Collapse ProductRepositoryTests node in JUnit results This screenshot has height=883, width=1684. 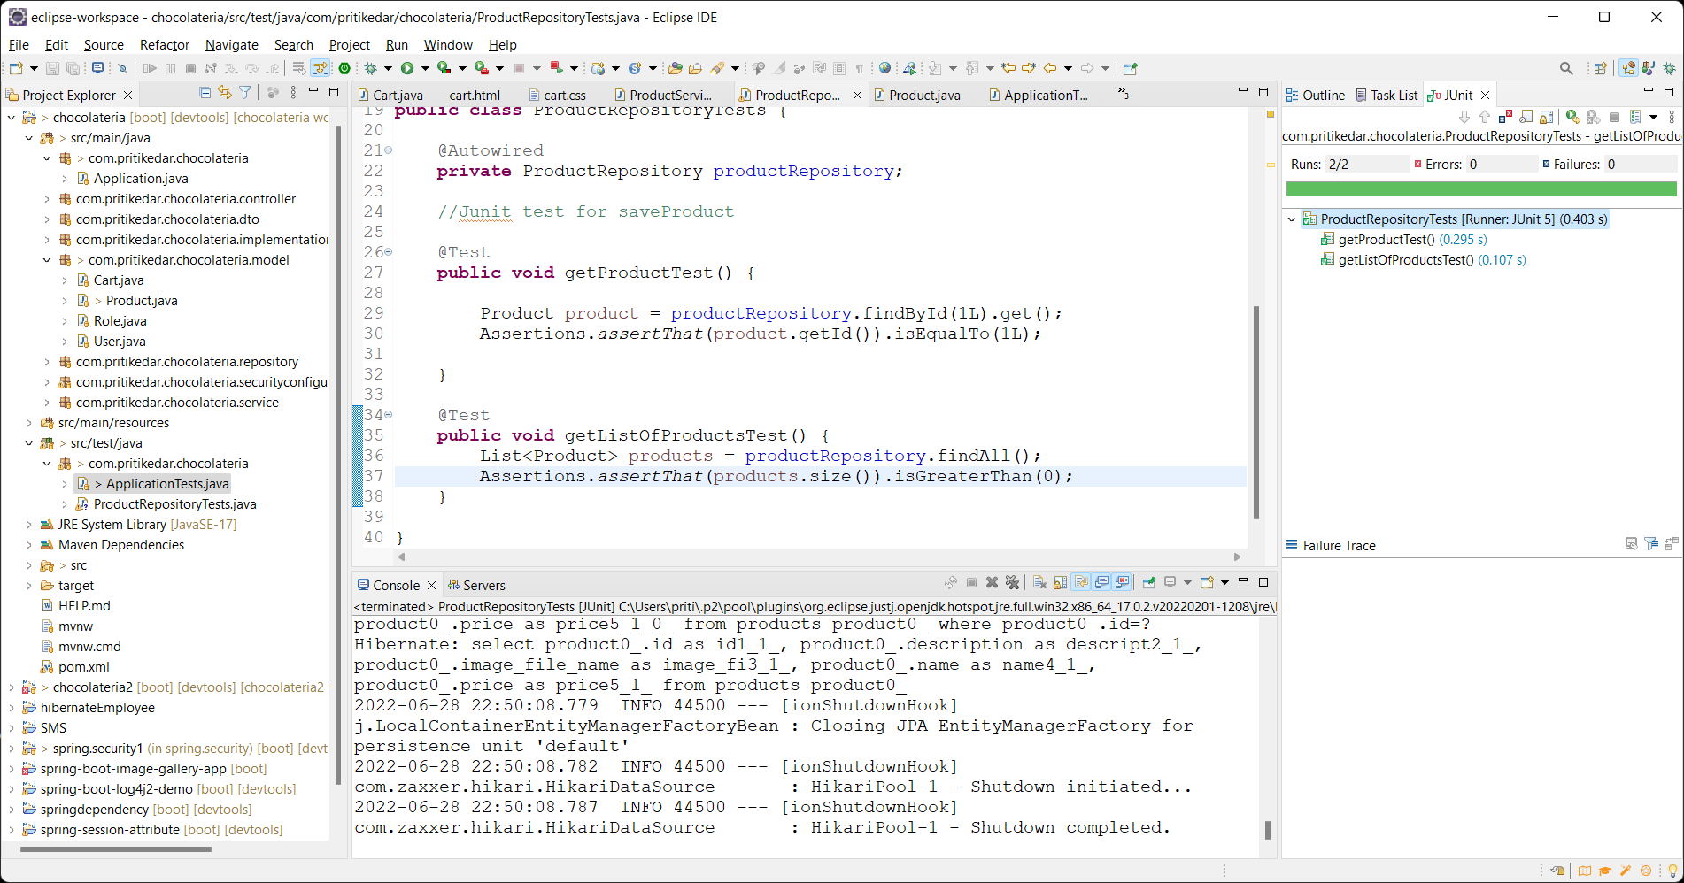[x=1292, y=219]
